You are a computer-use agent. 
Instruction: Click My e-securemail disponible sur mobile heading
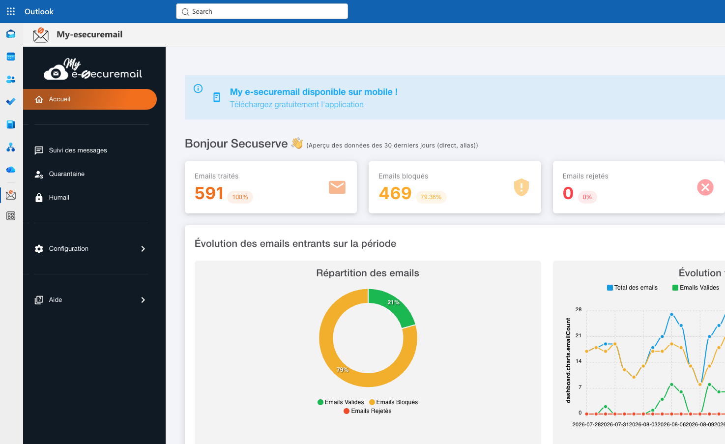[314, 92]
